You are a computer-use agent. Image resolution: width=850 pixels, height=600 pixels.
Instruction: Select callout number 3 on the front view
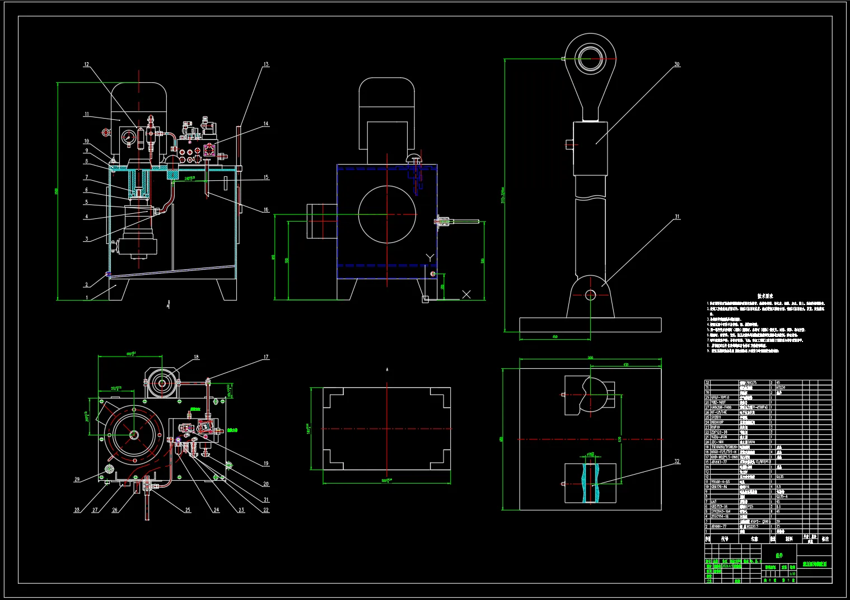point(86,239)
